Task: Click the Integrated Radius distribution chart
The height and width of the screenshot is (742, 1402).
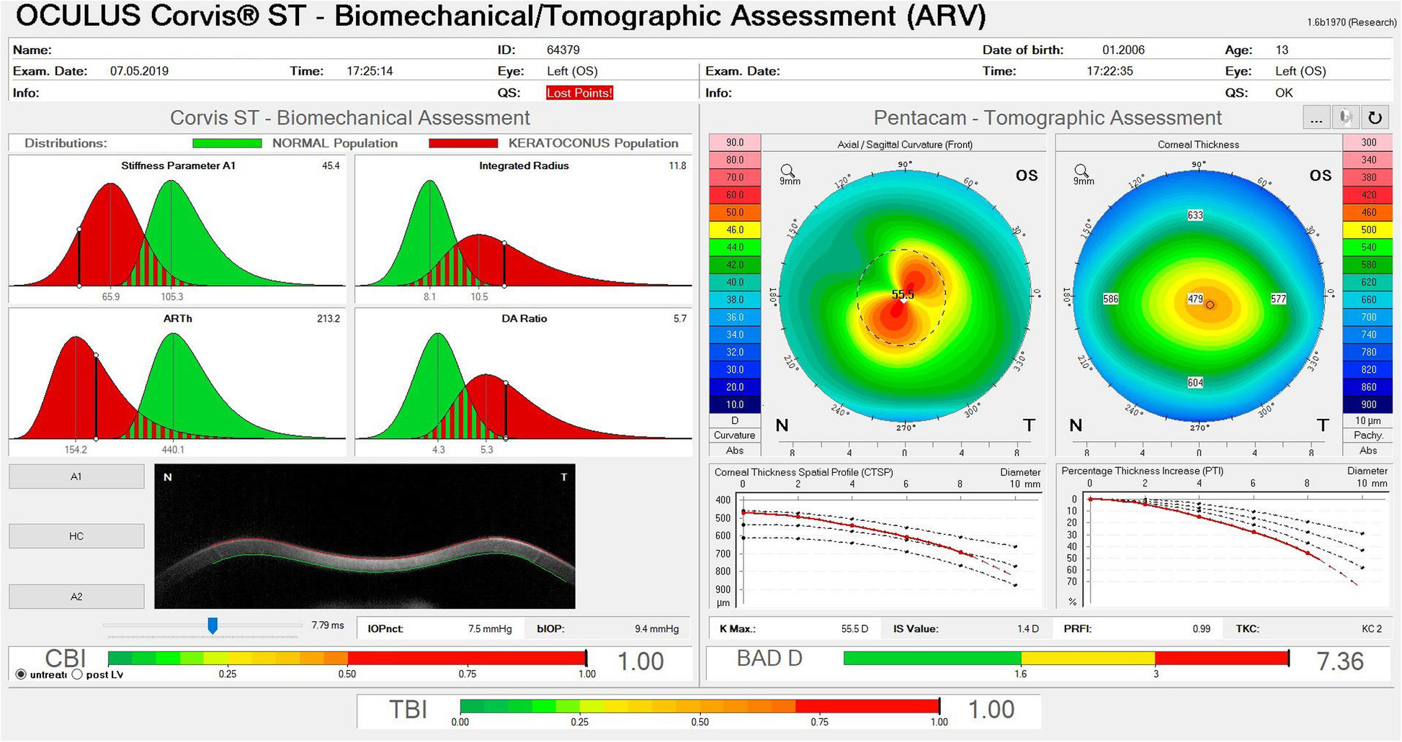Action: click(524, 229)
